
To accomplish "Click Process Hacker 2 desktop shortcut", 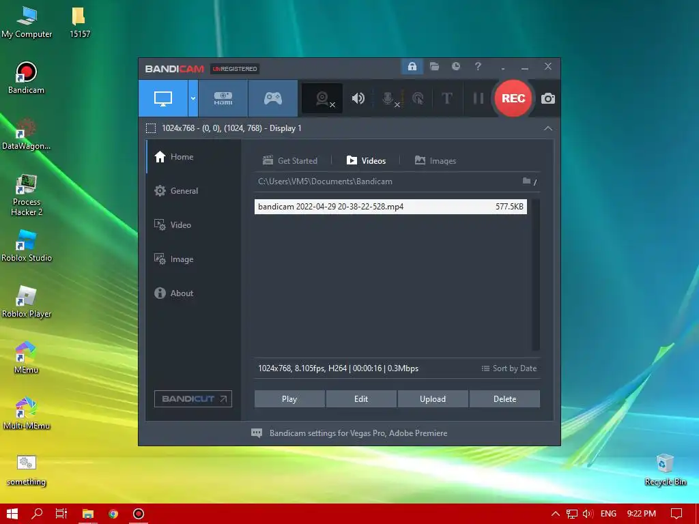I will tap(27, 196).
